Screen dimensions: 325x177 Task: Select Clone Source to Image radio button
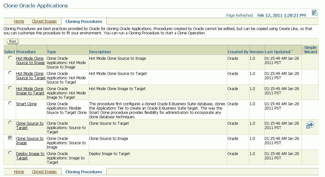(x=10, y=138)
